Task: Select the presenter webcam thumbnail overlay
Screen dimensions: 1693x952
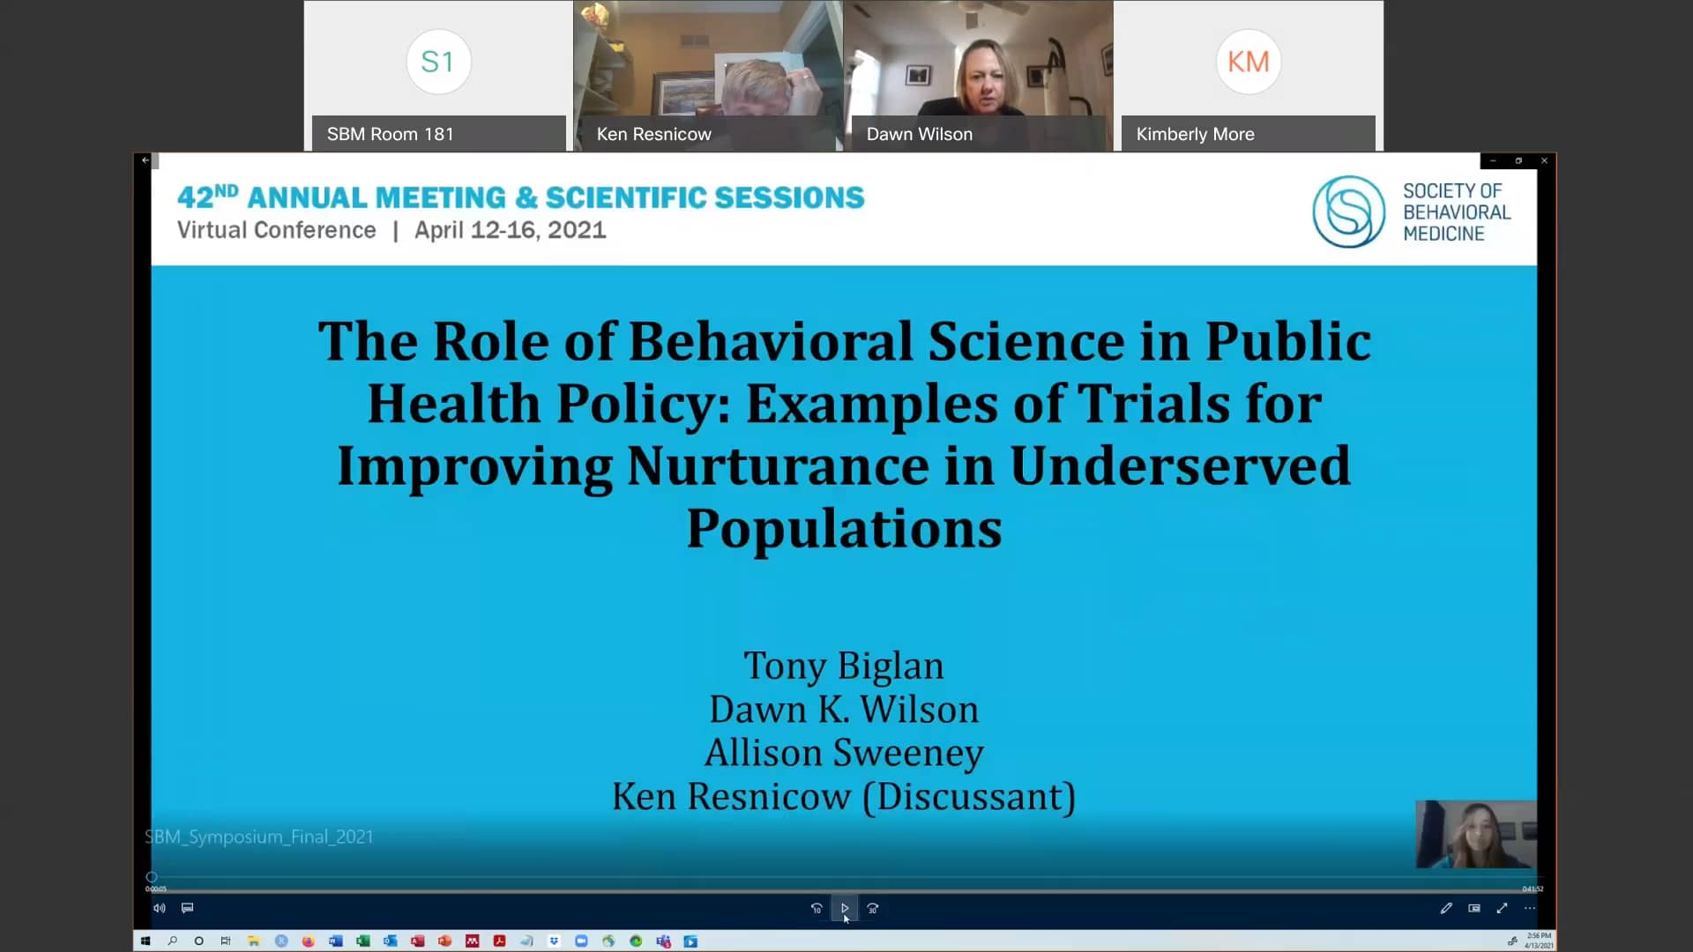Action: point(1475,834)
